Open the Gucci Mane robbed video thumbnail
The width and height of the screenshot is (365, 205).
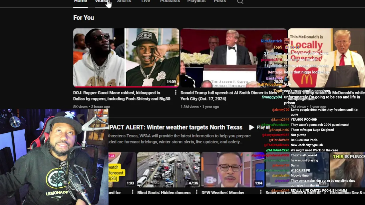[x=126, y=58]
